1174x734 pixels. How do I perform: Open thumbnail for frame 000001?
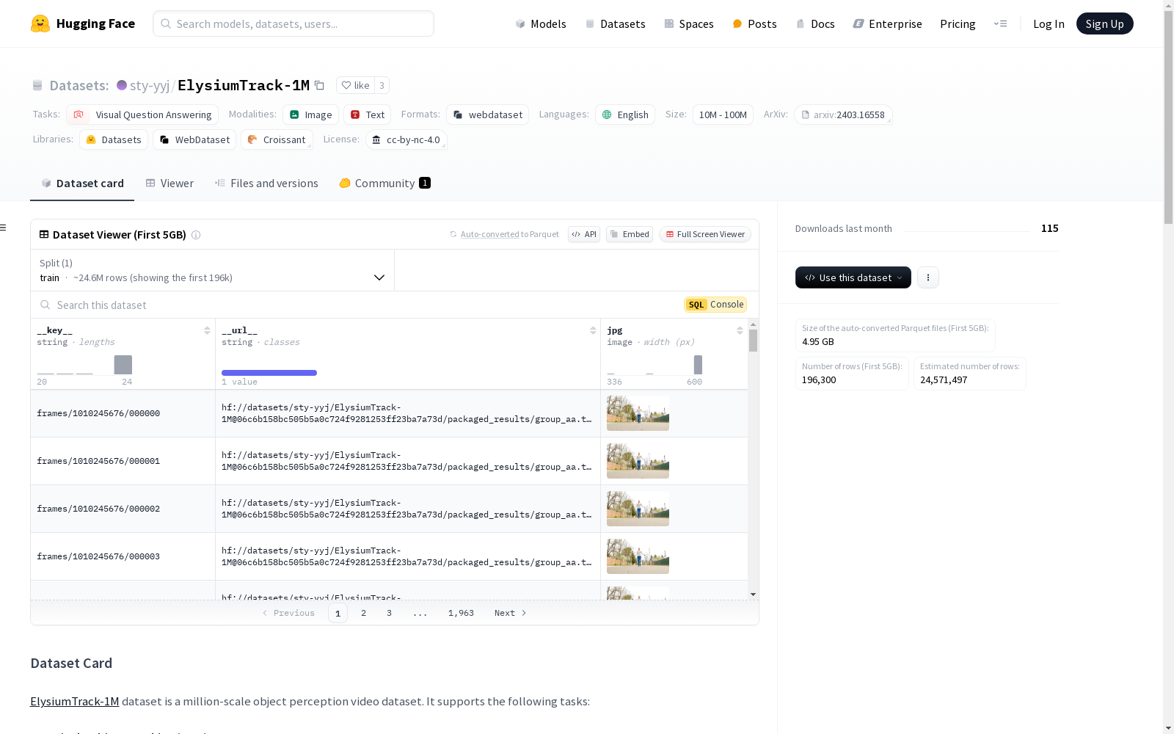638,461
